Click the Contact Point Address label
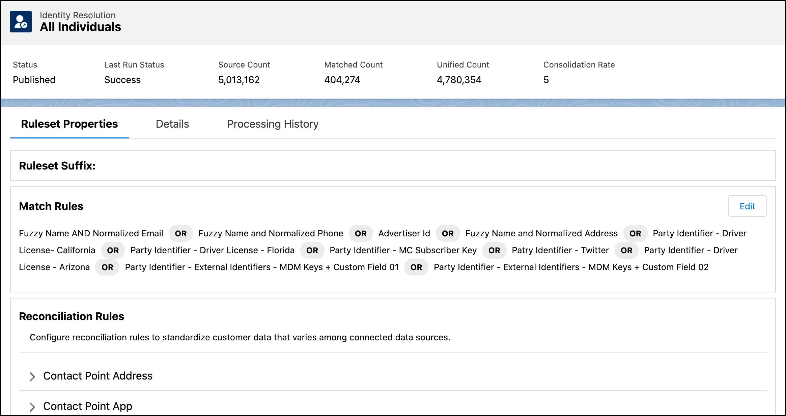 click(x=98, y=376)
